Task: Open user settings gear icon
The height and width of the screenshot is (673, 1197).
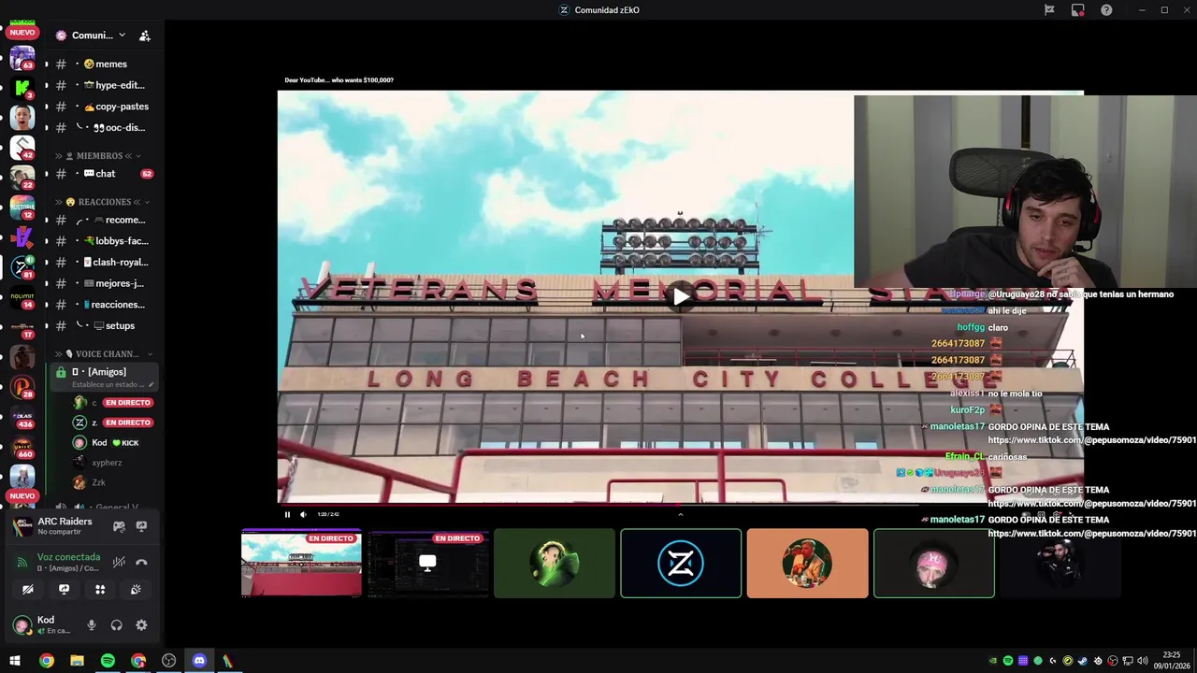Action: click(x=141, y=625)
